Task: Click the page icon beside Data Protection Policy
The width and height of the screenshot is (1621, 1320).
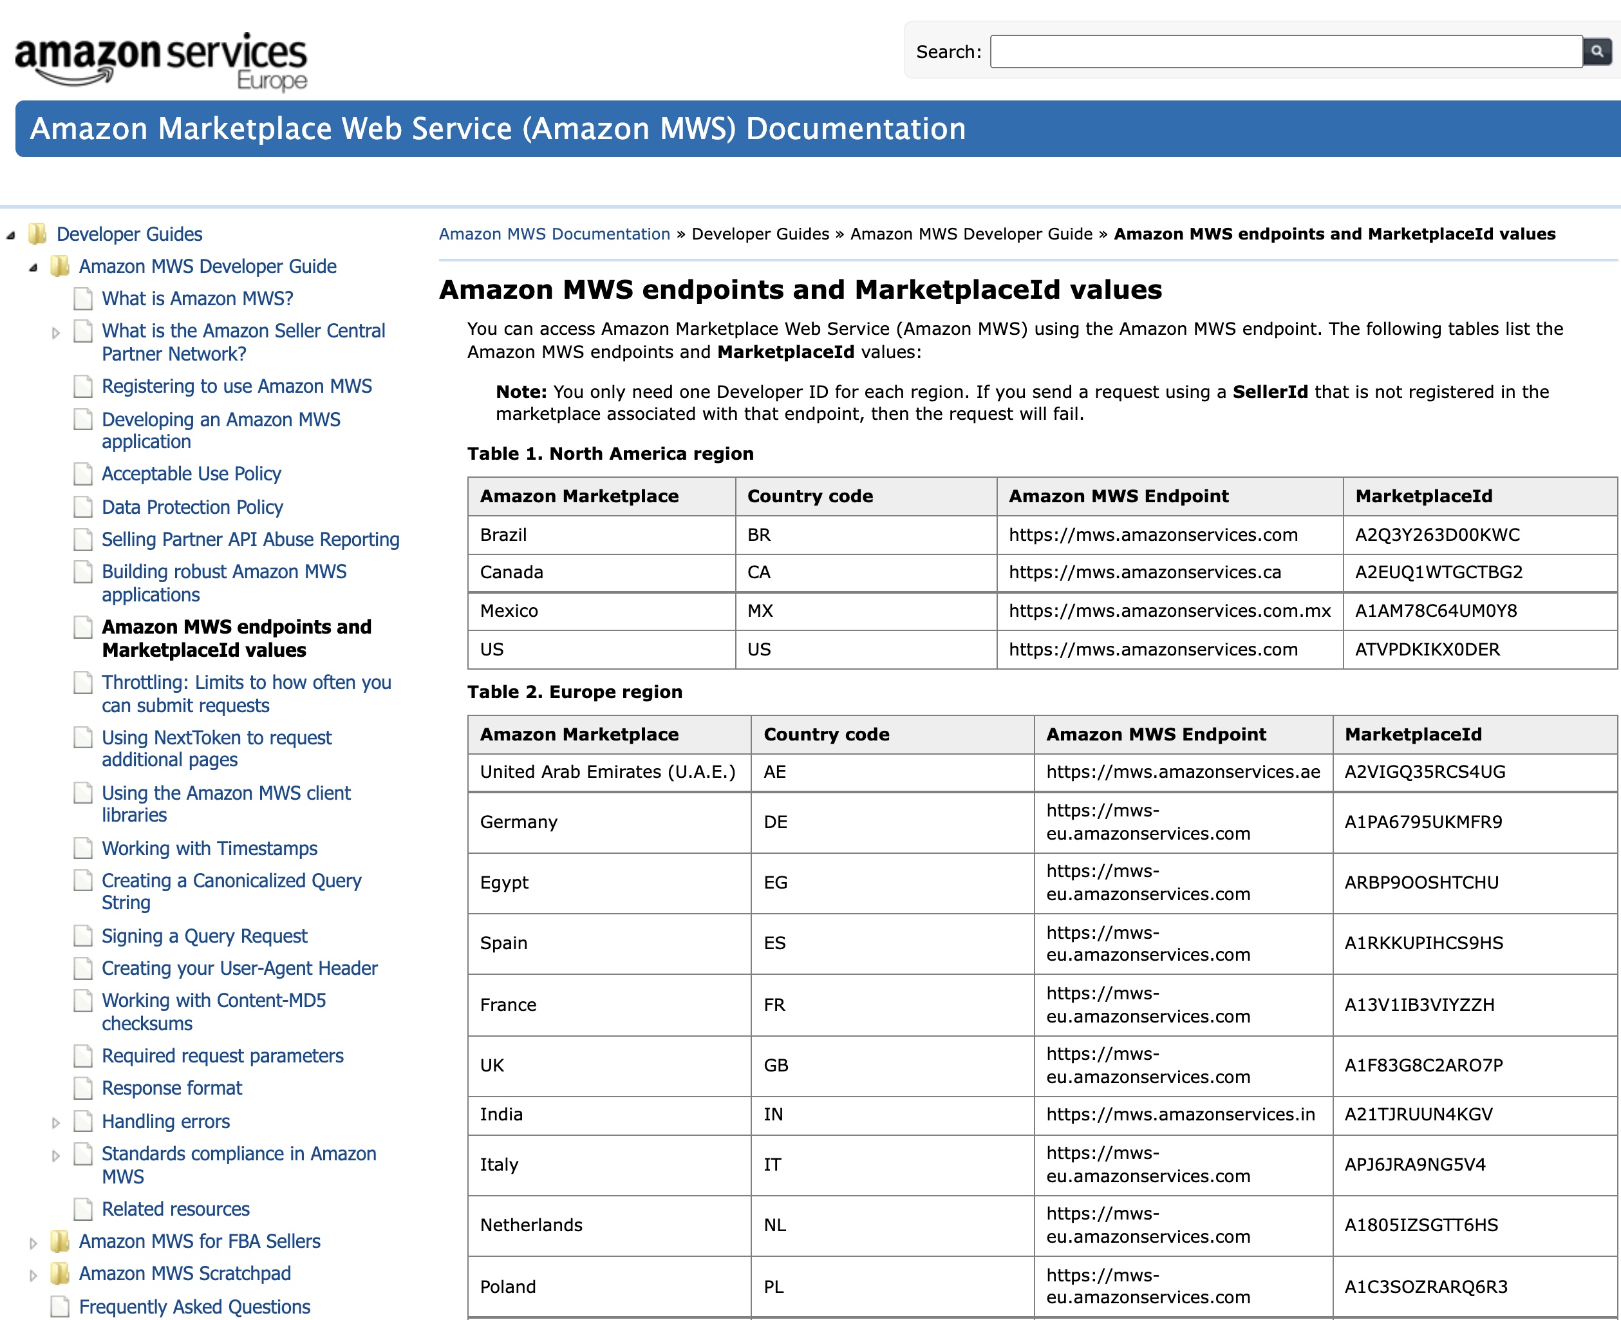Action: click(84, 506)
